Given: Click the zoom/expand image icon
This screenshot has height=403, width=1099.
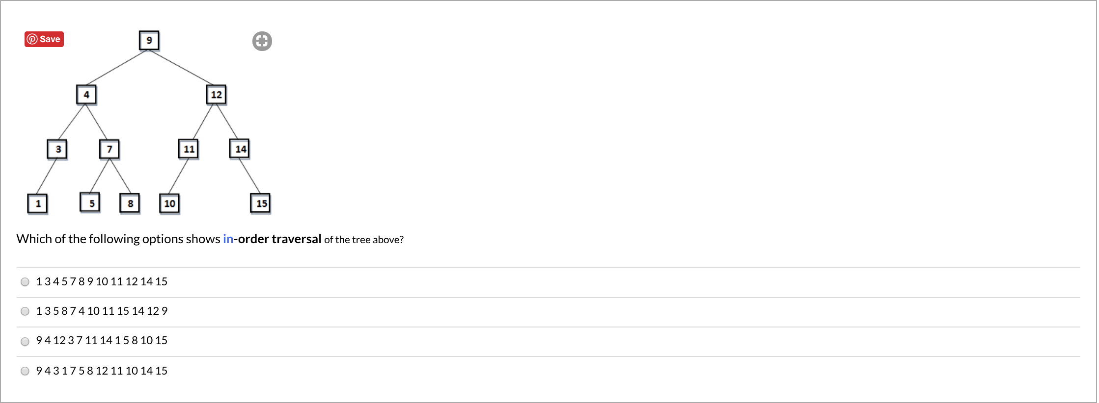Looking at the screenshot, I should coord(262,41).
